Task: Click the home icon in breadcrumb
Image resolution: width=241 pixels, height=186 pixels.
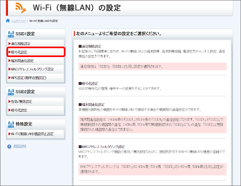Action: [x=8, y=20]
